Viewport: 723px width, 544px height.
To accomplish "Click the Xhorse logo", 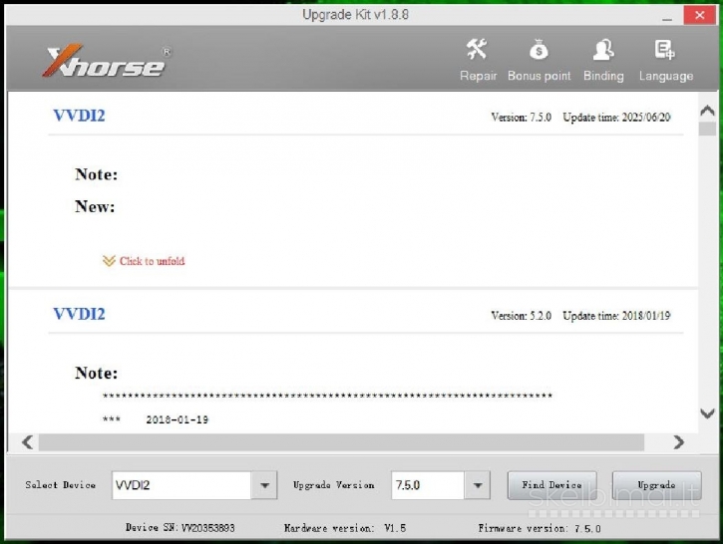I will (x=107, y=61).
